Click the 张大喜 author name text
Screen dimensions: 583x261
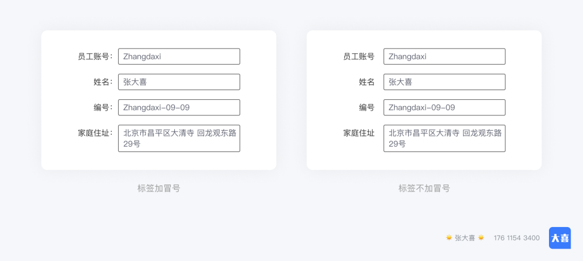click(x=465, y=238)
